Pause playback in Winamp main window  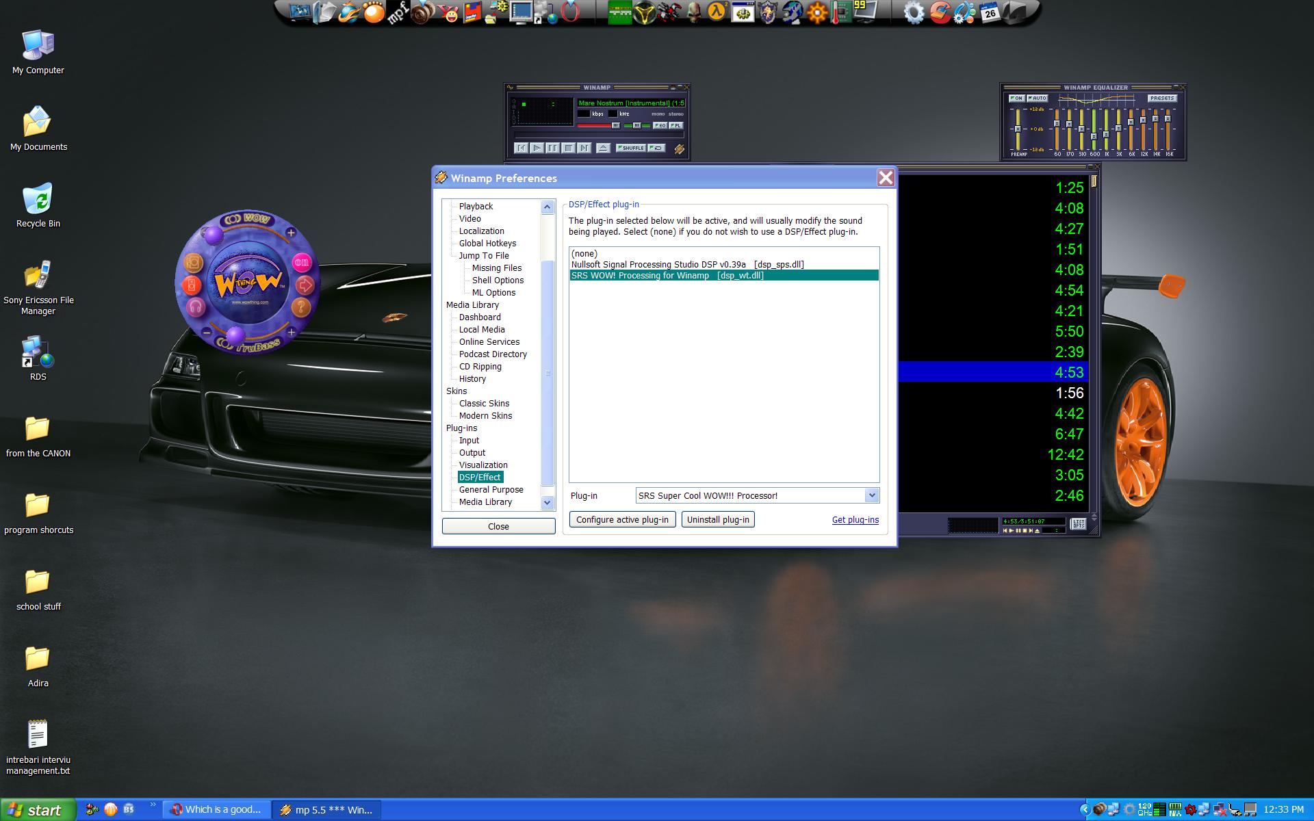tap(553, 148)
